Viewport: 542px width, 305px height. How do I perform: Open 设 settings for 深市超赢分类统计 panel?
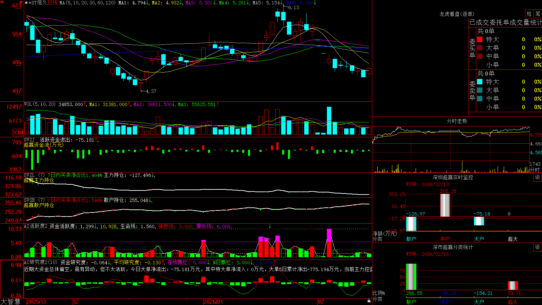point(538,247)
